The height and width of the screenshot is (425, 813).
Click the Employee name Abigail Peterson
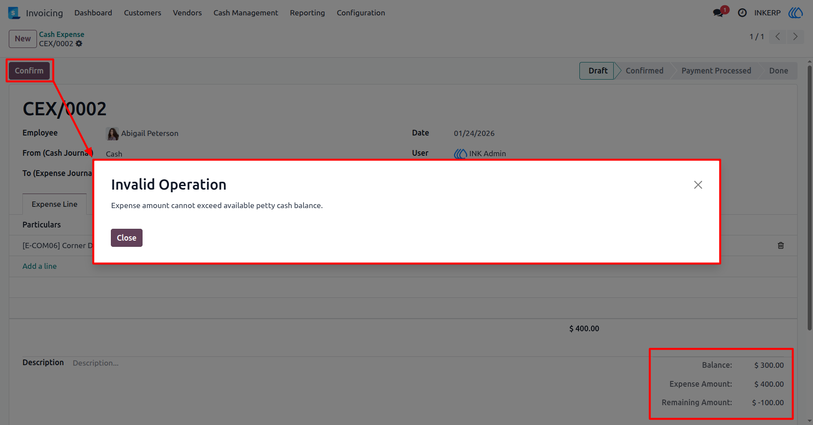tap(150, 133)
